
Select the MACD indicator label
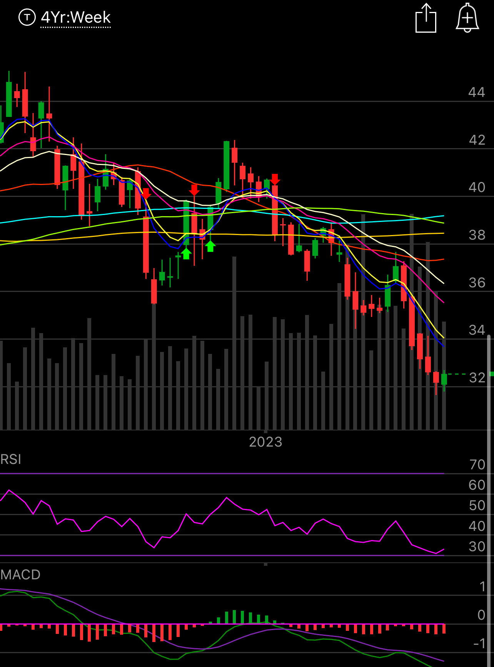(x=20, y=575)
